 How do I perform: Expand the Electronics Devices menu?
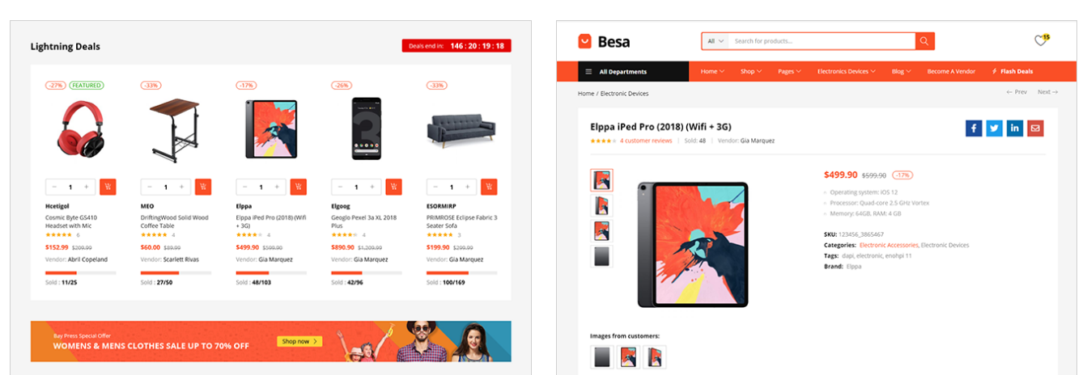coord(847,71)
